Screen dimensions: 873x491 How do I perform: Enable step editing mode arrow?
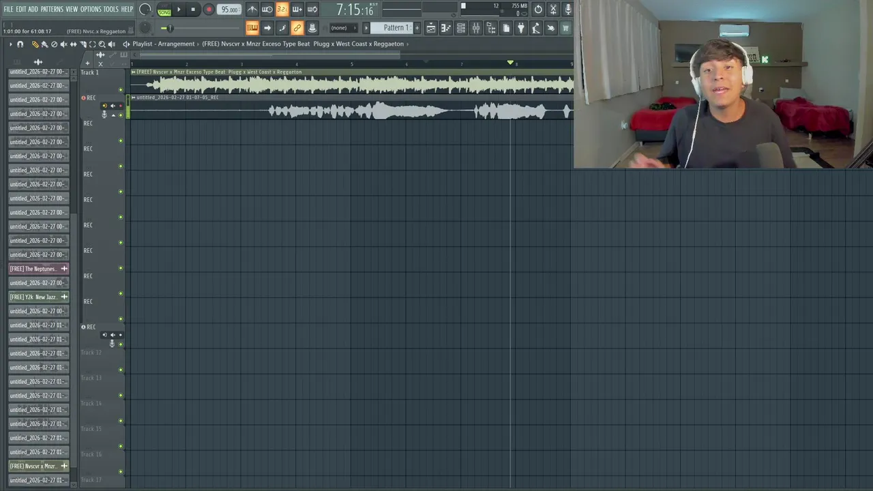click(x=267, y=28)
